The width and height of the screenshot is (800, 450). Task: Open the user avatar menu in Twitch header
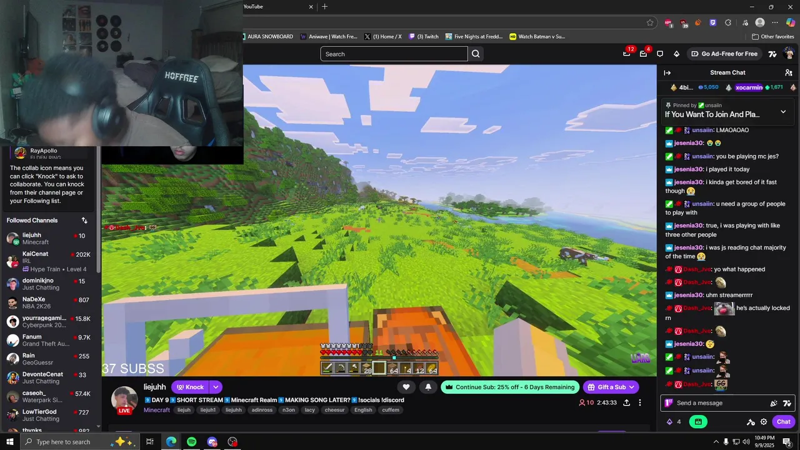pyautogui.click(x=788, y=54)
